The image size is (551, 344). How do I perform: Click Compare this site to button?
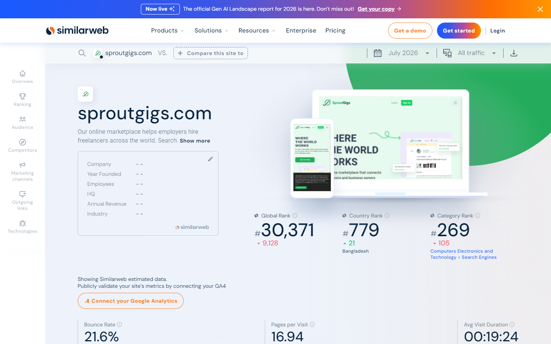point(210,53)
